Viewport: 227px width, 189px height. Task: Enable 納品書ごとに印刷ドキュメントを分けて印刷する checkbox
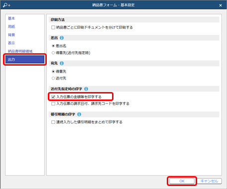tap(53, 27)
